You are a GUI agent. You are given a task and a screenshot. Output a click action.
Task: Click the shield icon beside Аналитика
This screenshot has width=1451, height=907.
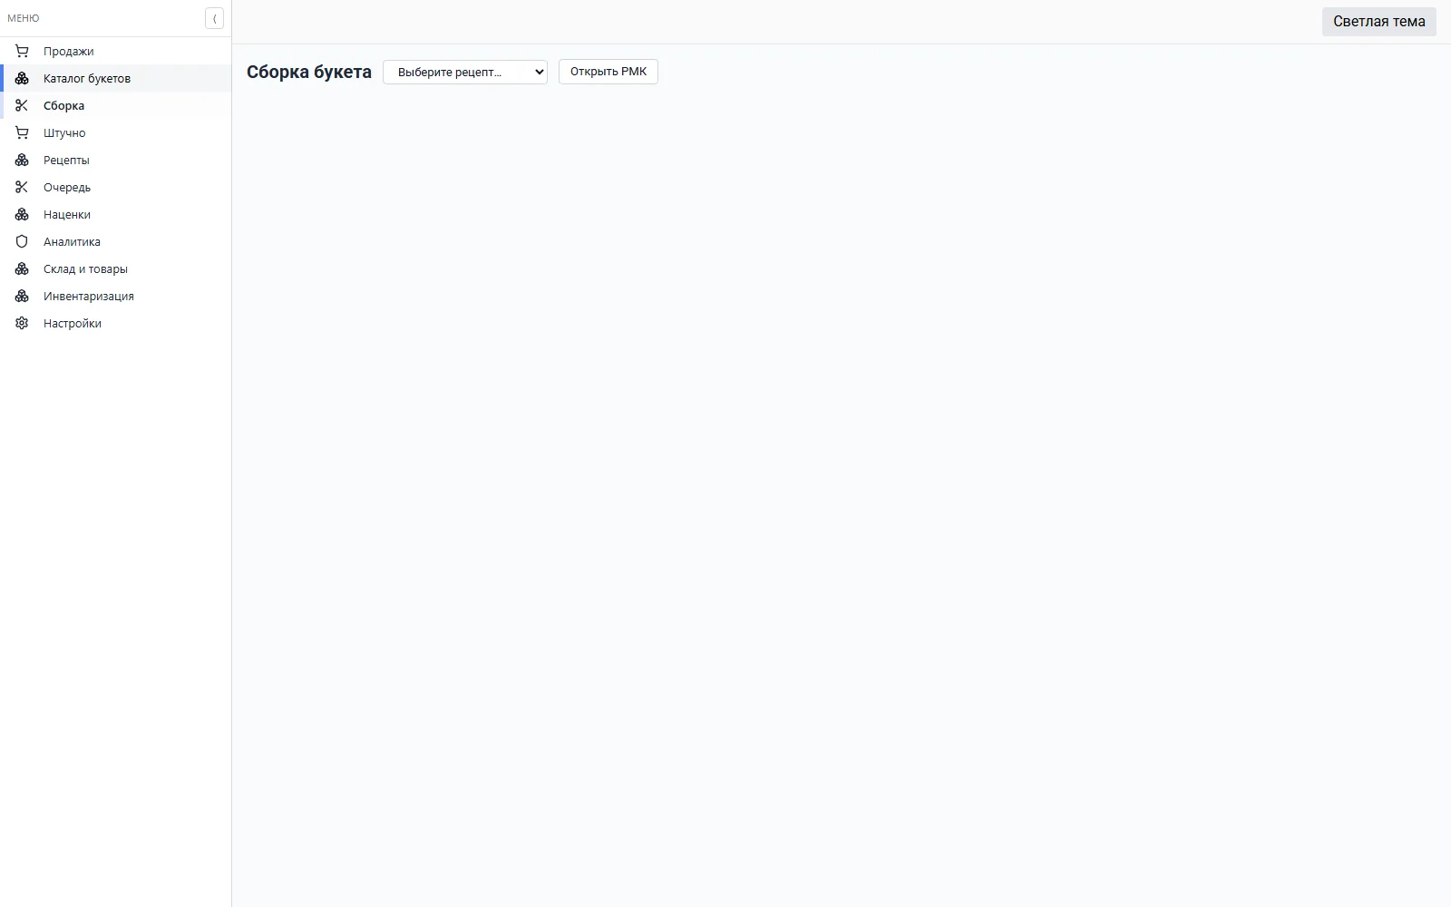[22, 241]
